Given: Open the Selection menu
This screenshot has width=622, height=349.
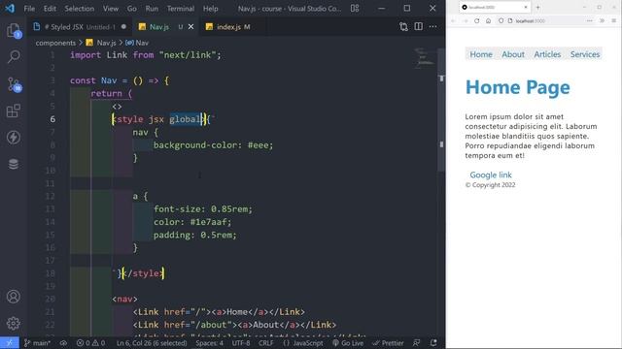Looking at the screenshot, I should coord(80,9).
